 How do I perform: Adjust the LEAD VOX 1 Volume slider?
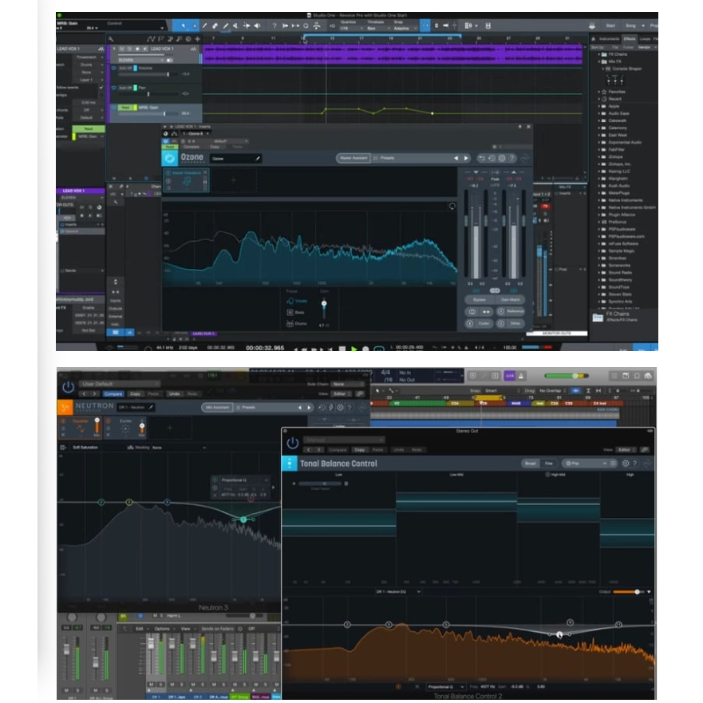168,74
